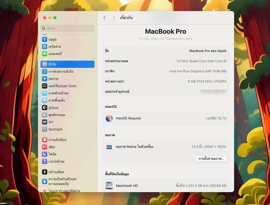Click the computer name MacBook Pro ของ Apple

[x=208, y=51]
